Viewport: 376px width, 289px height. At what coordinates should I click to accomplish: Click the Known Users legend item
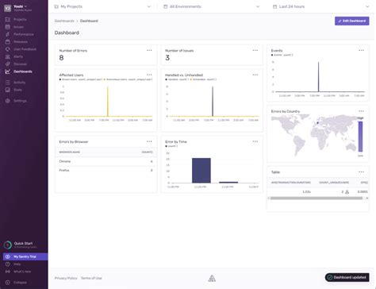tap(81, 79)
